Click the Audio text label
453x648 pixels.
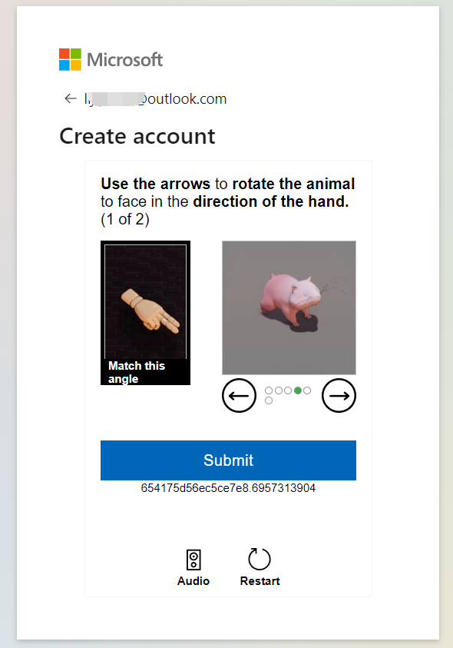[193, 580]
